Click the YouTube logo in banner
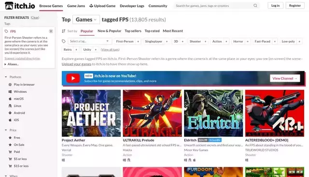 click(73, 78)
